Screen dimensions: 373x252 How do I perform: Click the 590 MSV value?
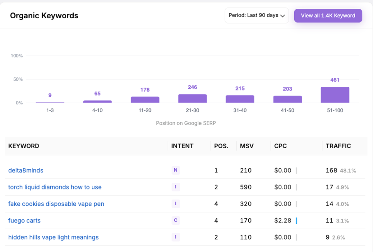(246, 187)
